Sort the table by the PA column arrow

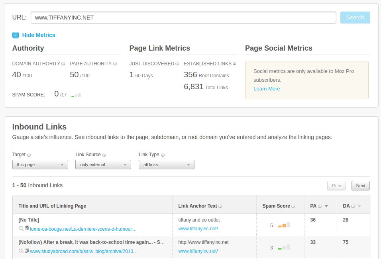point(326,206)
